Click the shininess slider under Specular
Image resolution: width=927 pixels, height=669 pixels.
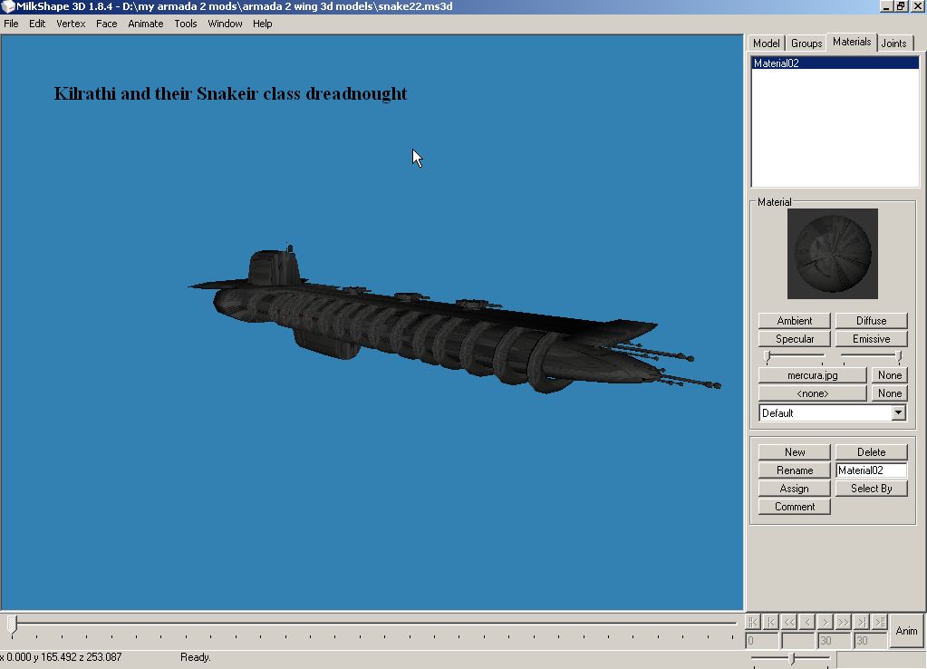point(795,356)
